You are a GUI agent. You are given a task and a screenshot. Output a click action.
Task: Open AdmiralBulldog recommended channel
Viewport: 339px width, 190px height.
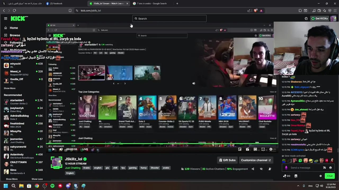tap(23, 117)
